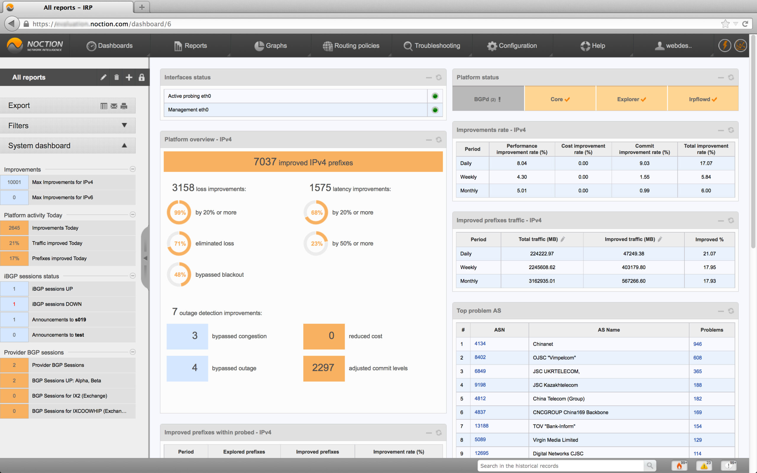Collapse the Improvements sidebar section

133,169
